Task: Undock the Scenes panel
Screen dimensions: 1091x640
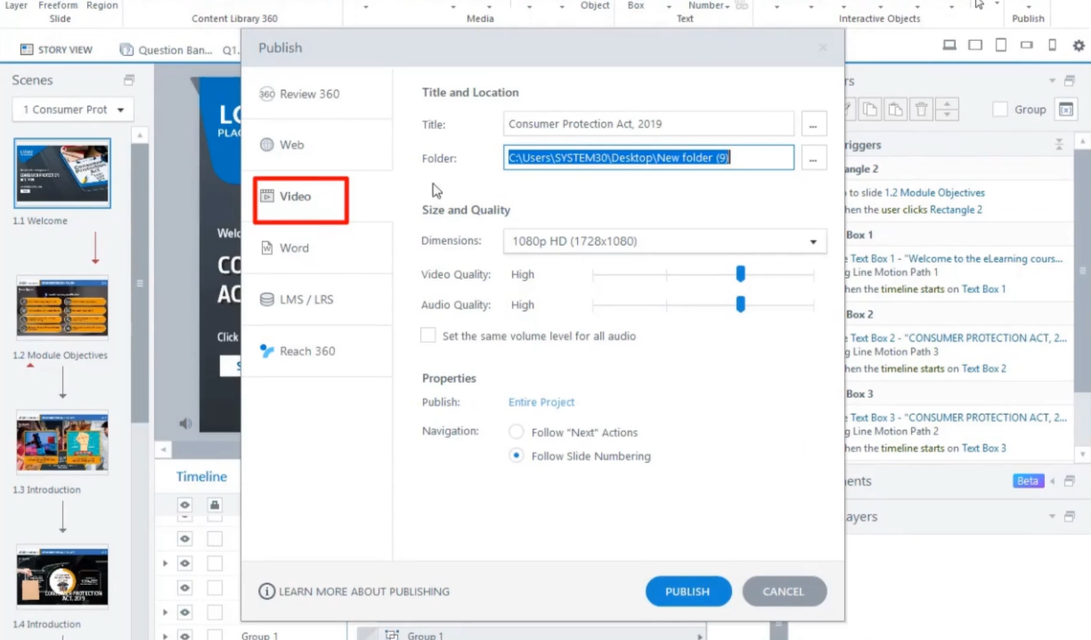Action: point(129,80)
